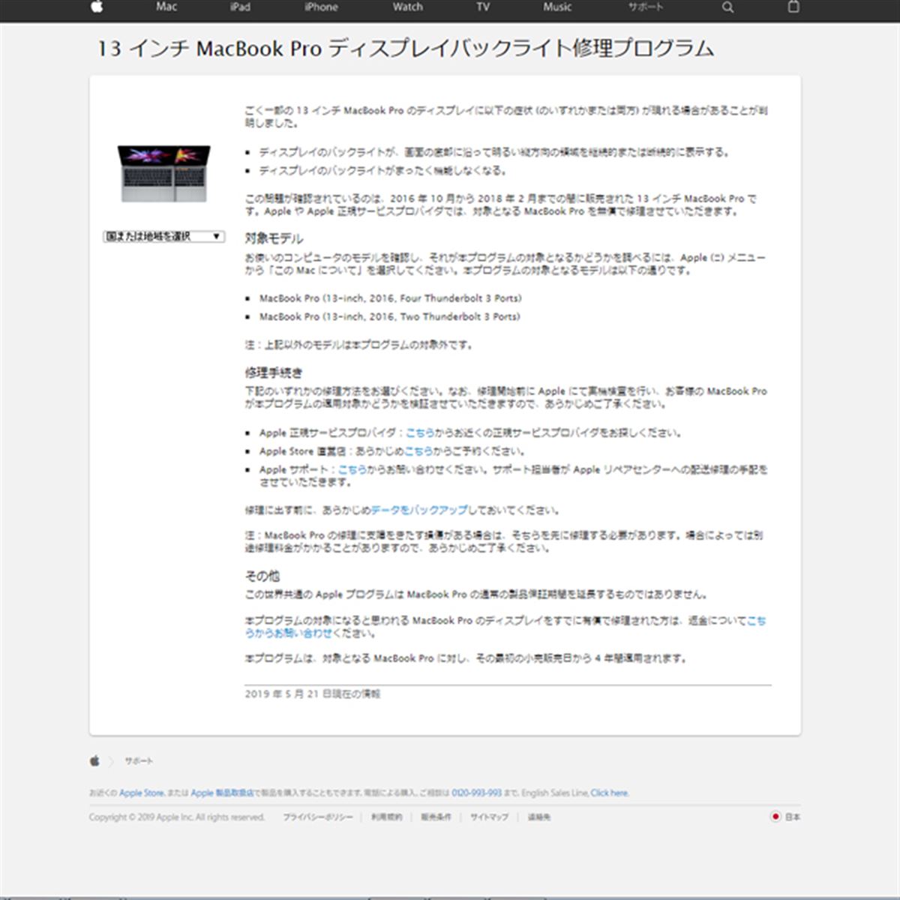Viewport: 900px width, 900px height.
Task: Open 連絡先 footer link
Action: [x=538, y=817]
